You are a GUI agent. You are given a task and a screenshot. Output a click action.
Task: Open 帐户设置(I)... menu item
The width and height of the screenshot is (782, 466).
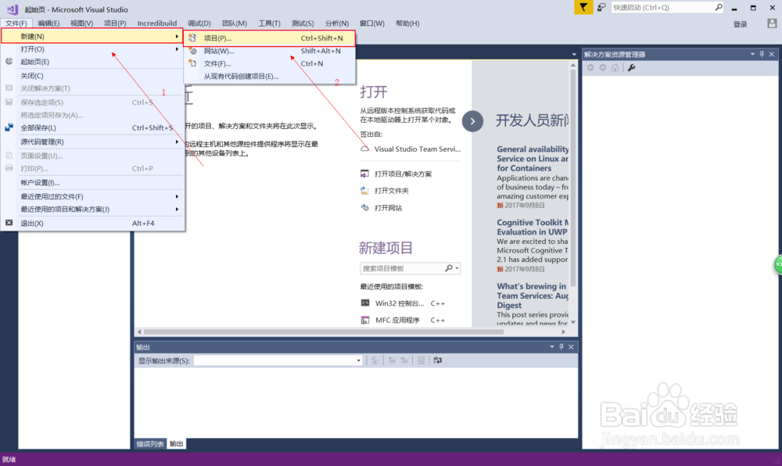pos(93,182)
